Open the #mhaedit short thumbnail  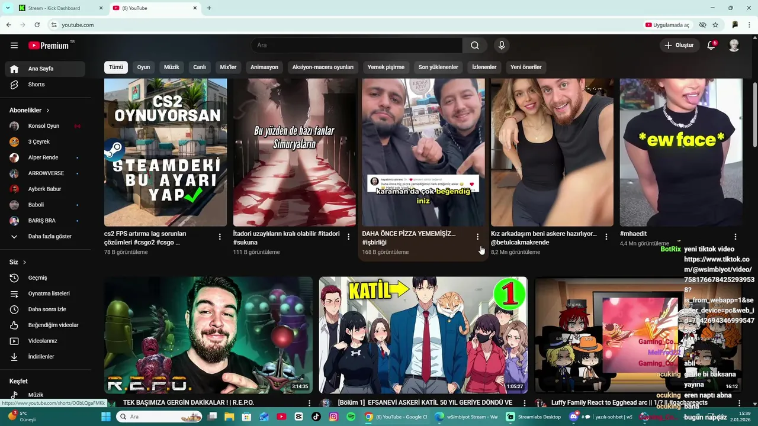[x=681, y=153]
